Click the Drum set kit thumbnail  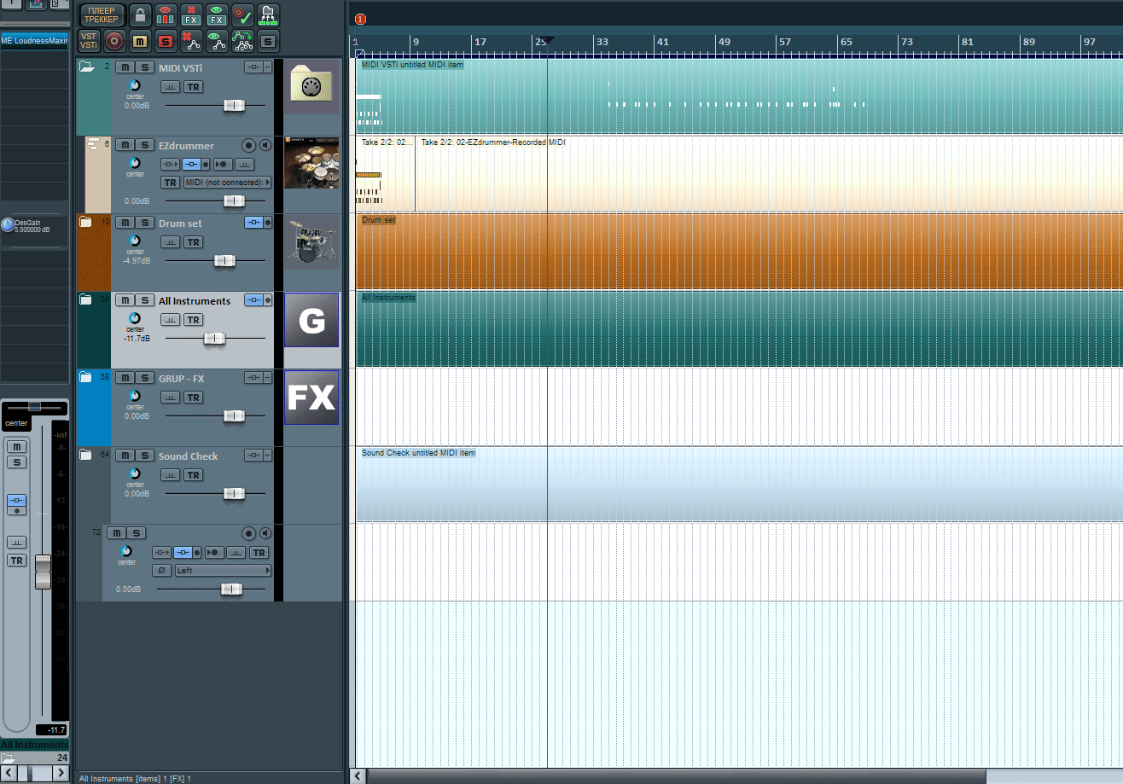[x=311, y=241]
